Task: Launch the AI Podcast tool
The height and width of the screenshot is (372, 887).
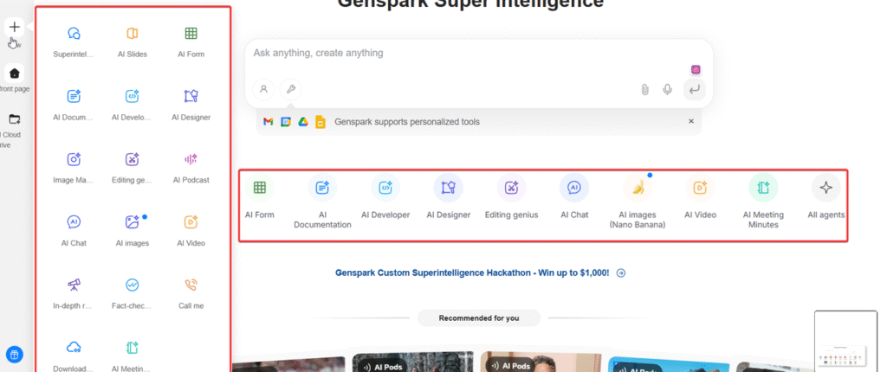Action: click(191, 159)
